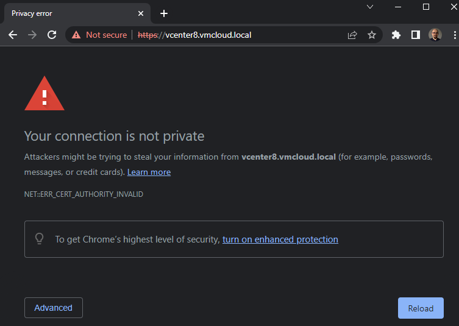Image resolution: width=459 pixels, height=326 pixels.
Task: Open the Chrome profile avatar
Action: 435,35
